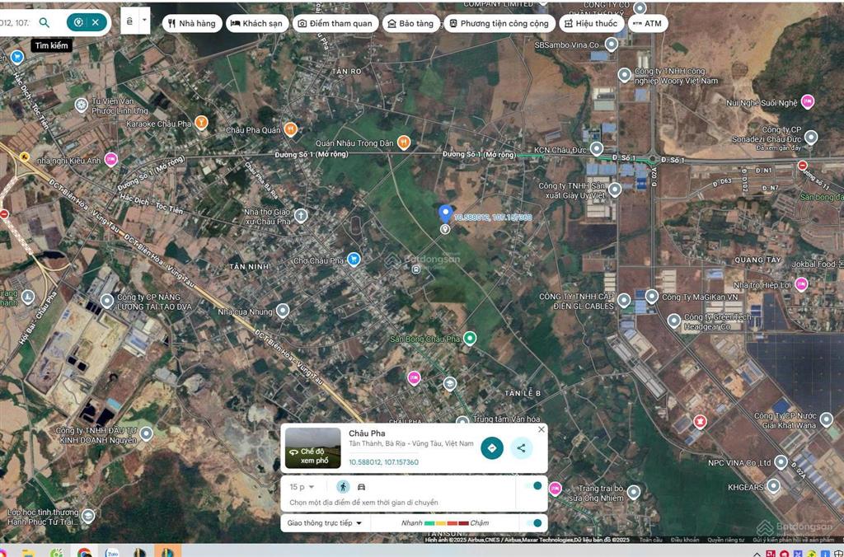Click the KCN Châu Đức marker
This screenshot has width=844, height=557.
point(597,148)
